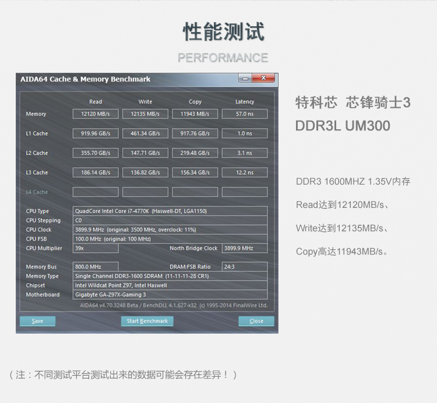This screenshot has height=403, width=437.
Task: Click CPU FSB value 100.0 MHz
Action: click(170, 239)
